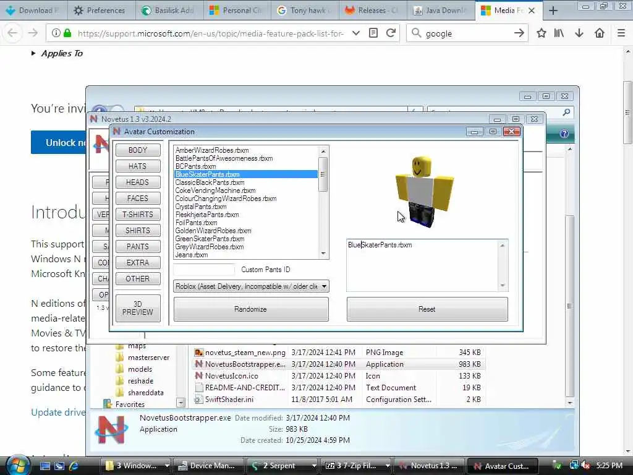Screen dimensions: 633x475
Task: Click the Avatar preview image
Action: click(425, 192)
